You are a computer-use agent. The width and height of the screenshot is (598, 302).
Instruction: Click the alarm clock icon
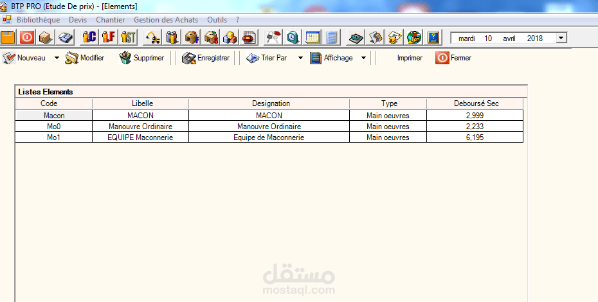tap(293, 37)
